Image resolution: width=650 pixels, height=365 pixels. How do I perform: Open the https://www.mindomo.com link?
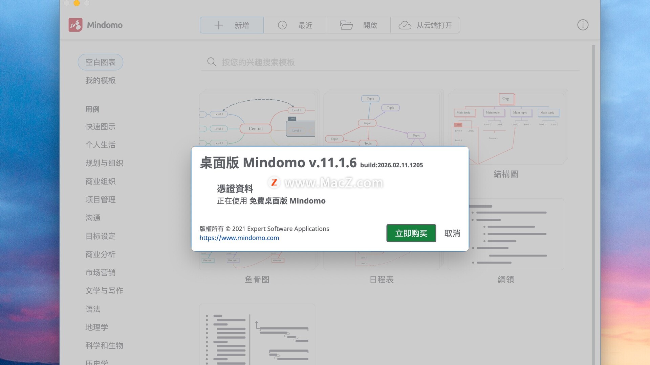click(x=239, y=238)
